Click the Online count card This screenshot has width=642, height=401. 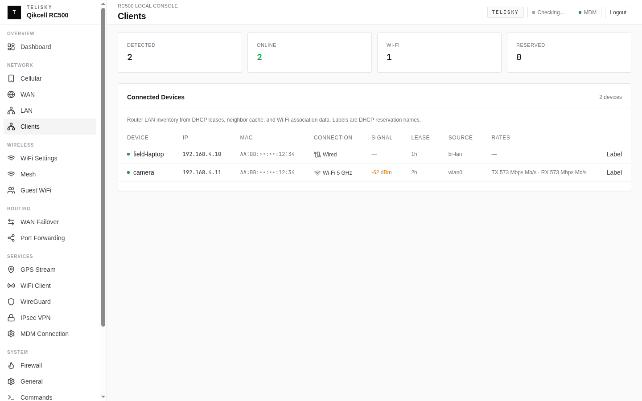[x=309, y=52]
